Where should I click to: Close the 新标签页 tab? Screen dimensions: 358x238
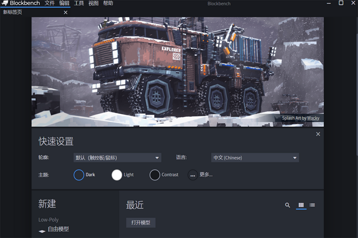point(66,12)
